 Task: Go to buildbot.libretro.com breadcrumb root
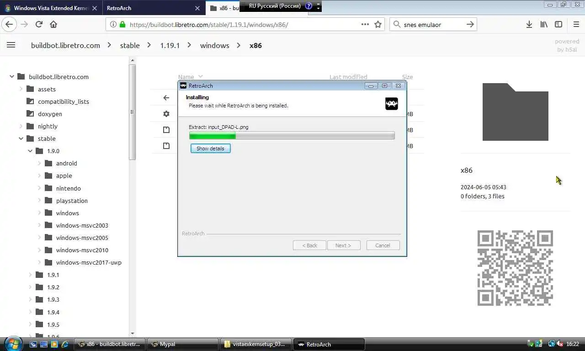coord(65,45)
